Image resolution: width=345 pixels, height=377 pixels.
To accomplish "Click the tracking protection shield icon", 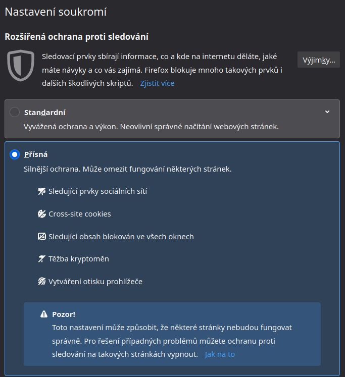I will pos(21,65).
